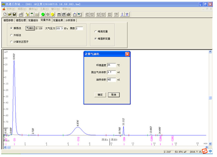217x157 pixels.
Task: Choose the 峰高定量 radio option
Action: tap(95, 31)
